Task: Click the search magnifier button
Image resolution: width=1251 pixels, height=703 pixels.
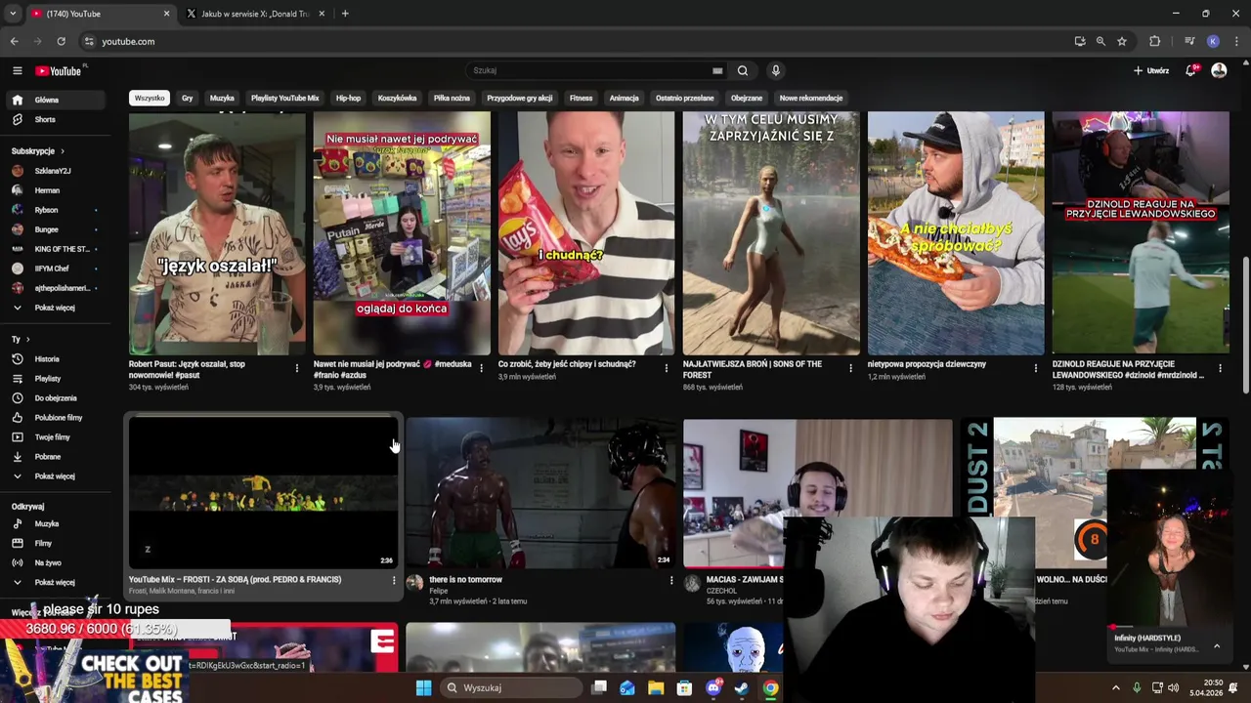Action: [x=743, y=70]
